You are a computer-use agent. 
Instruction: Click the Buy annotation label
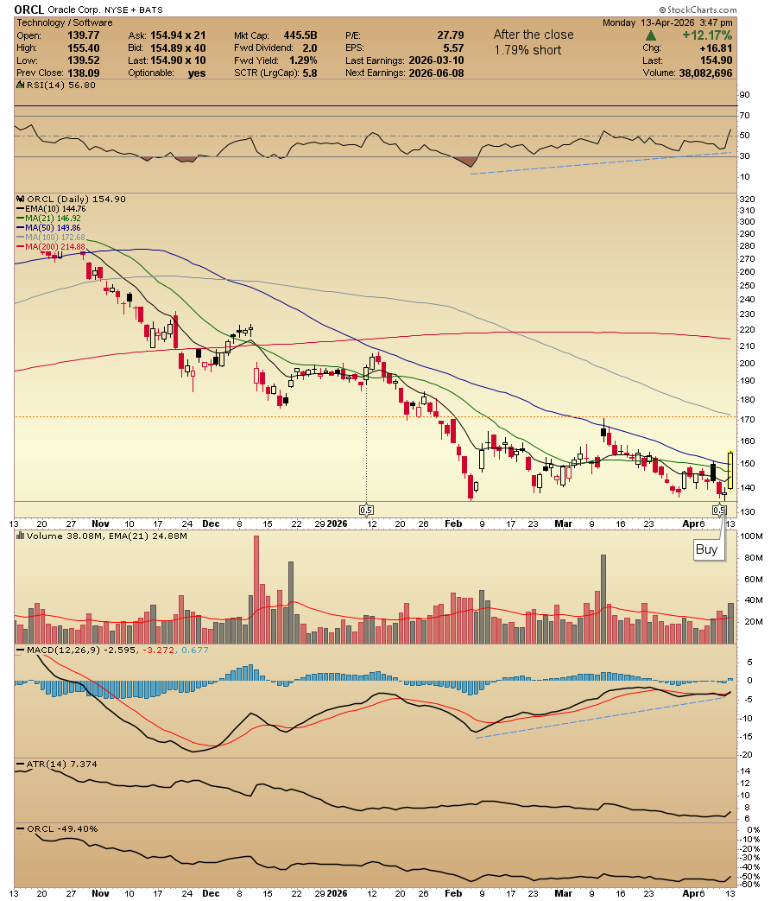(706, 549)
